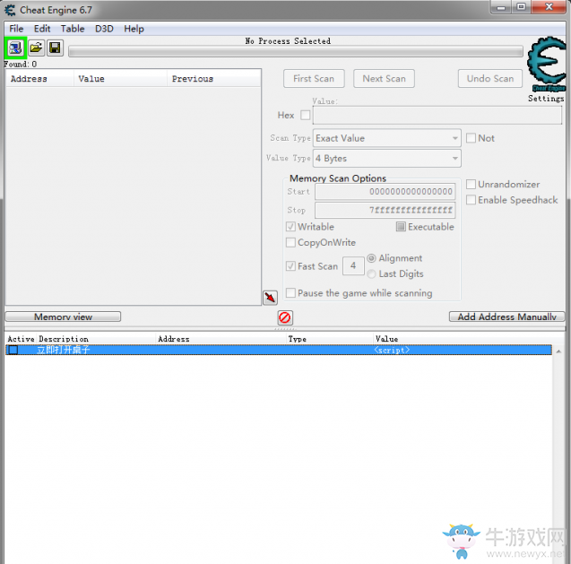Viewport: 571px width, 564px height.
Task: Click the Active column header
Action: [21, 339]
